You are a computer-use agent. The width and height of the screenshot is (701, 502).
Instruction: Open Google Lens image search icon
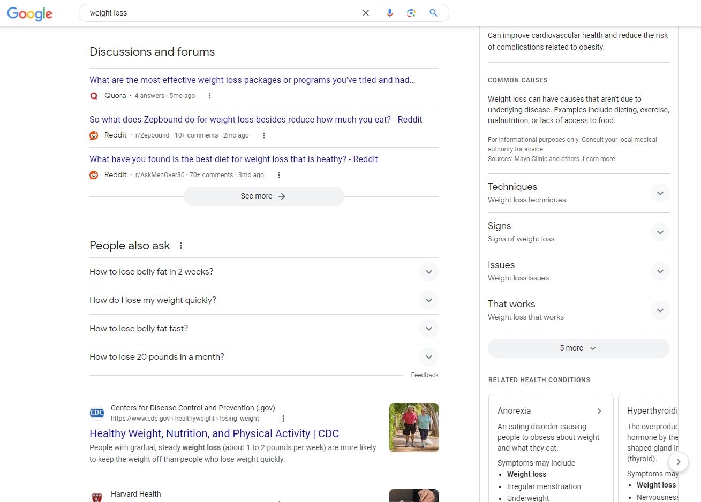point(411,12)
